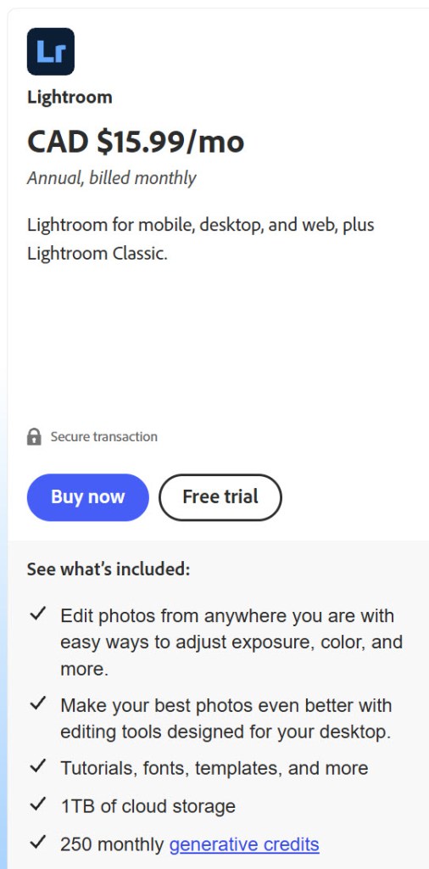
Task: Click the Tutorials, fonts, templates feature text
Action: [214, 768]
